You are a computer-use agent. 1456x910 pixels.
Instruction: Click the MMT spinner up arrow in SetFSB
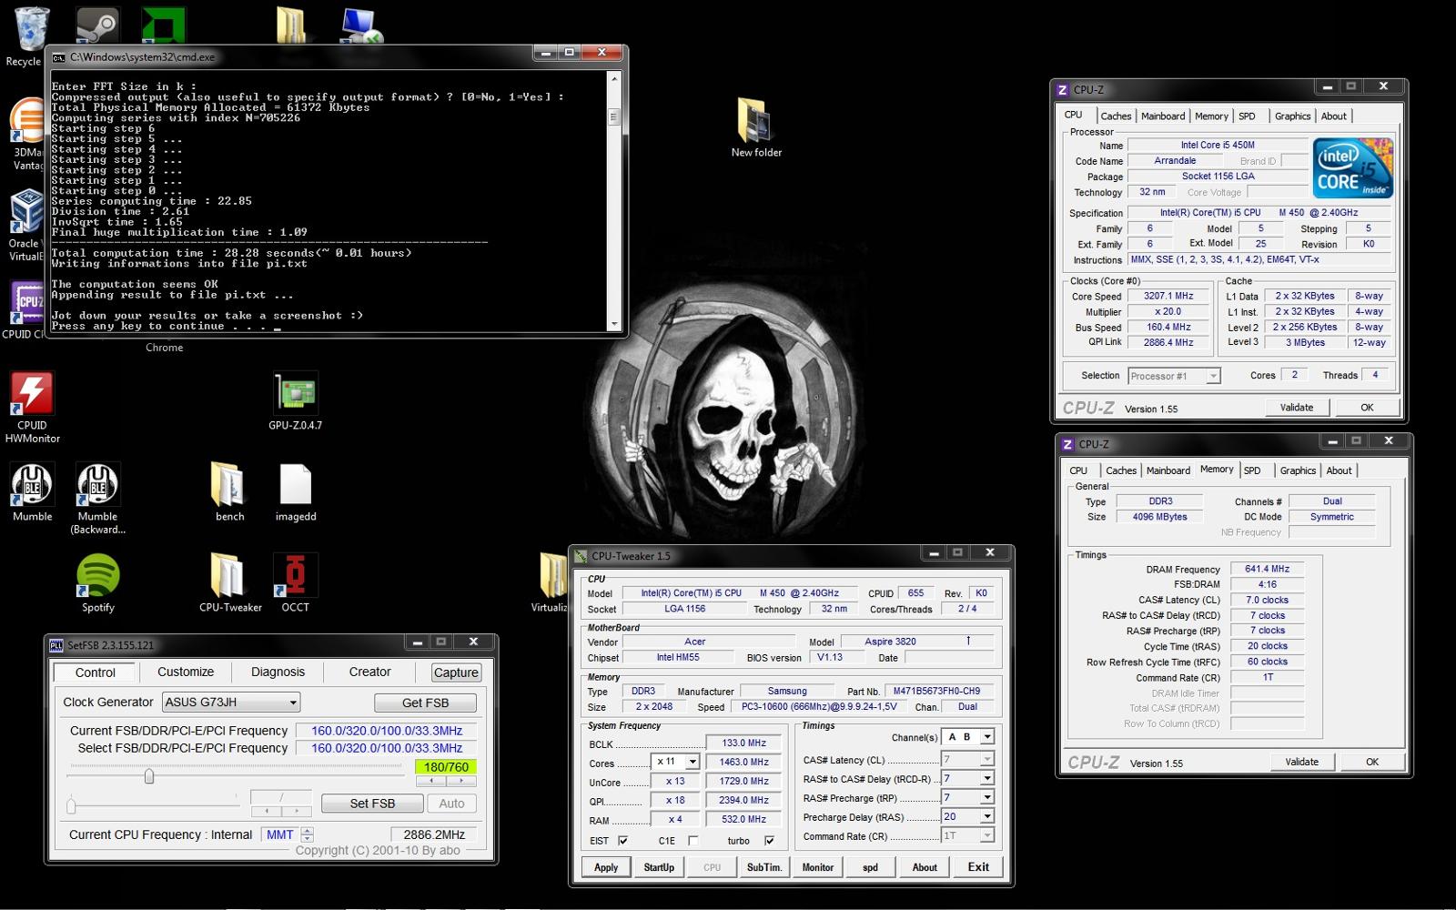(x=307, y=831)
